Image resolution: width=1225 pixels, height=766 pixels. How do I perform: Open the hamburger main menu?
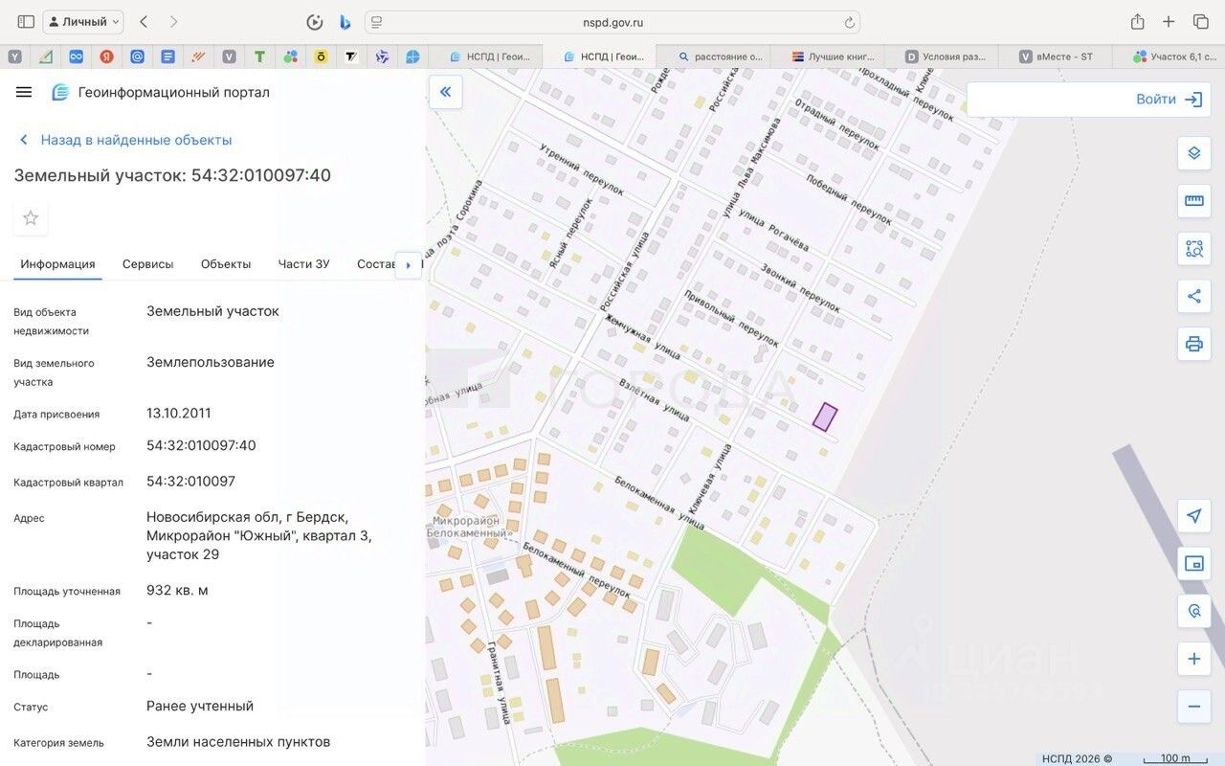tap(24, 92)
